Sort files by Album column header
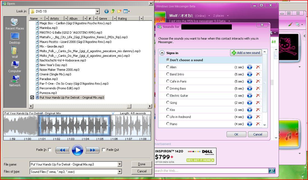This screenshot has height=180, width=308. click(76, 18)
